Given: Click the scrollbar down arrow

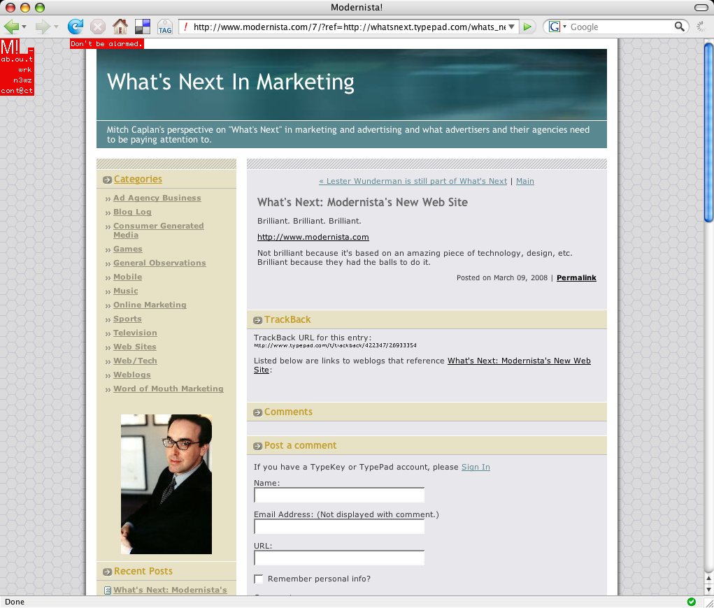Looking at the screenshot, I should (x=708, y=590).
